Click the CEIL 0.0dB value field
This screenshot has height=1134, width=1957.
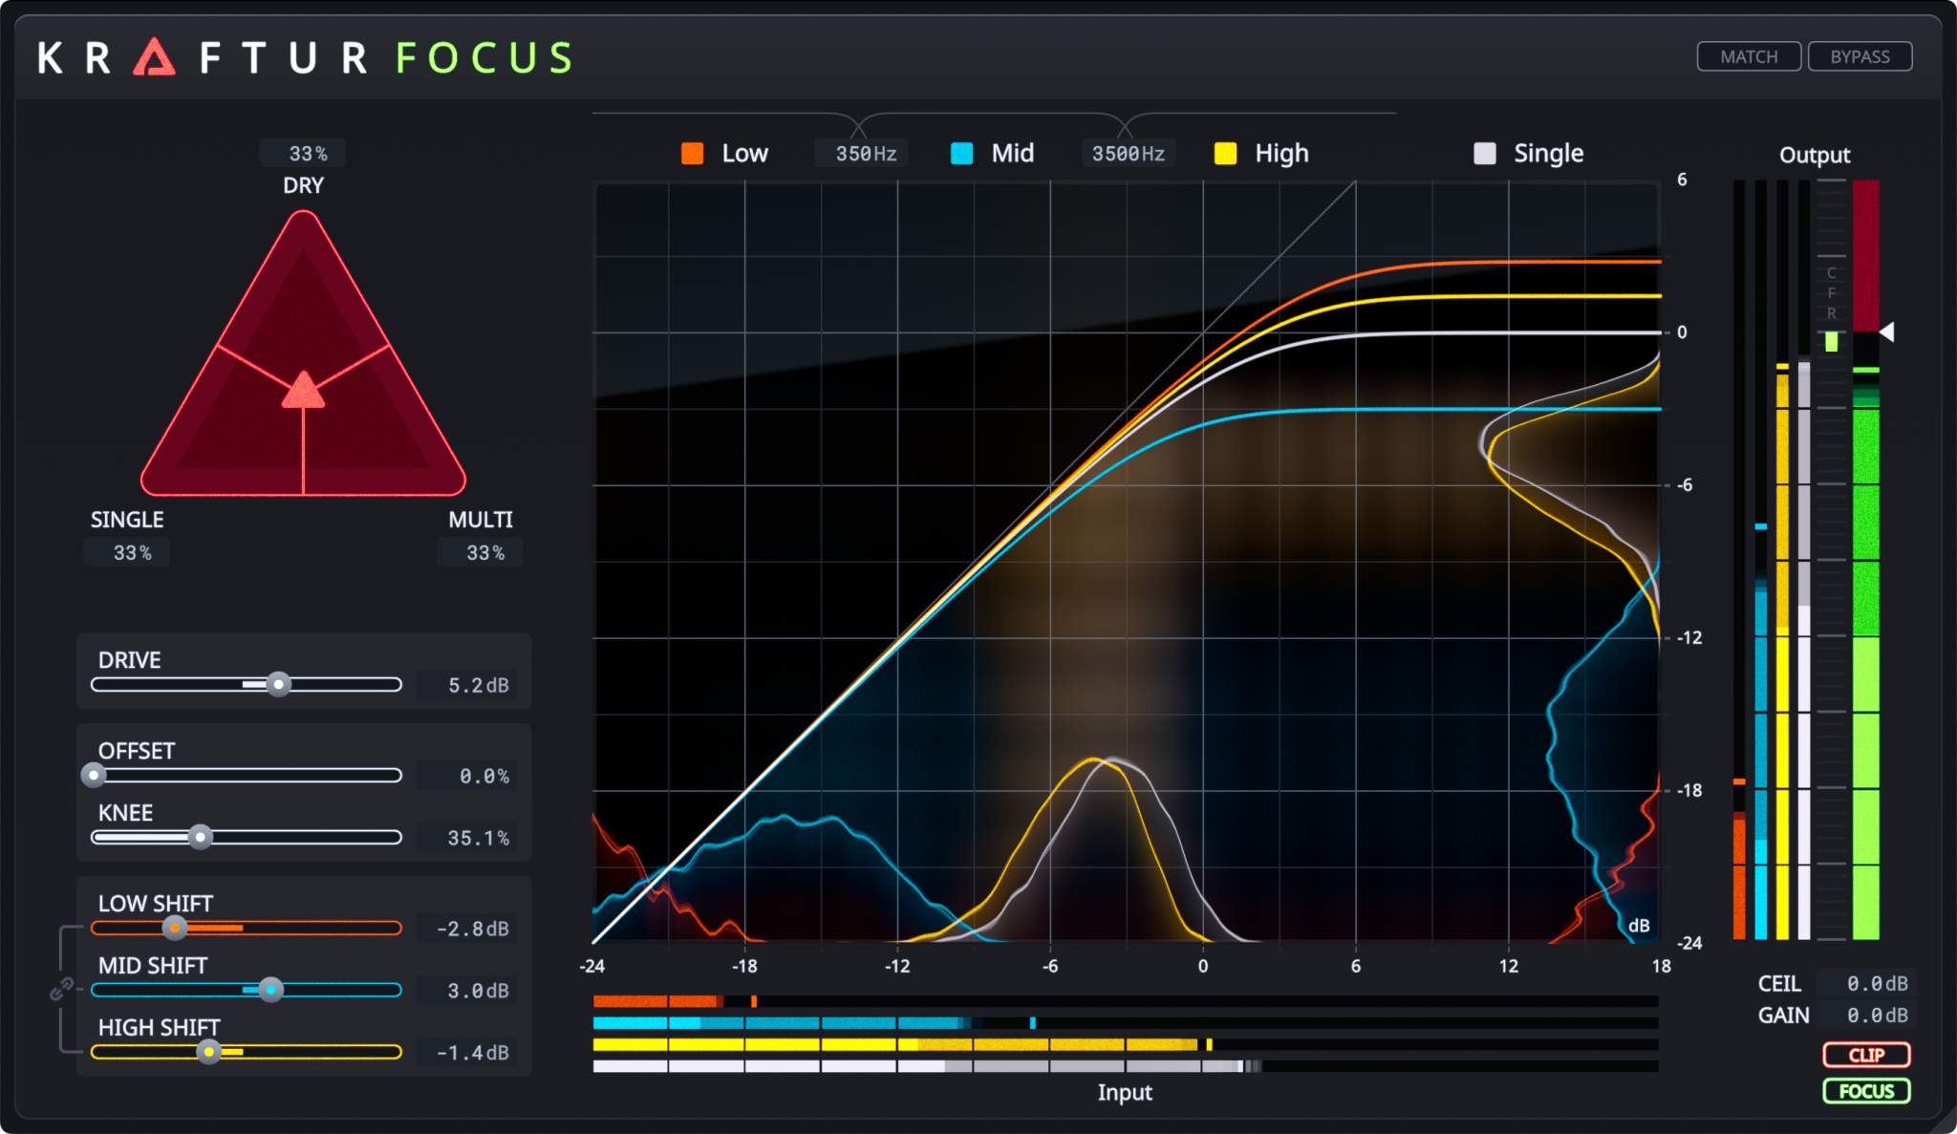(x=1864, y=983)
